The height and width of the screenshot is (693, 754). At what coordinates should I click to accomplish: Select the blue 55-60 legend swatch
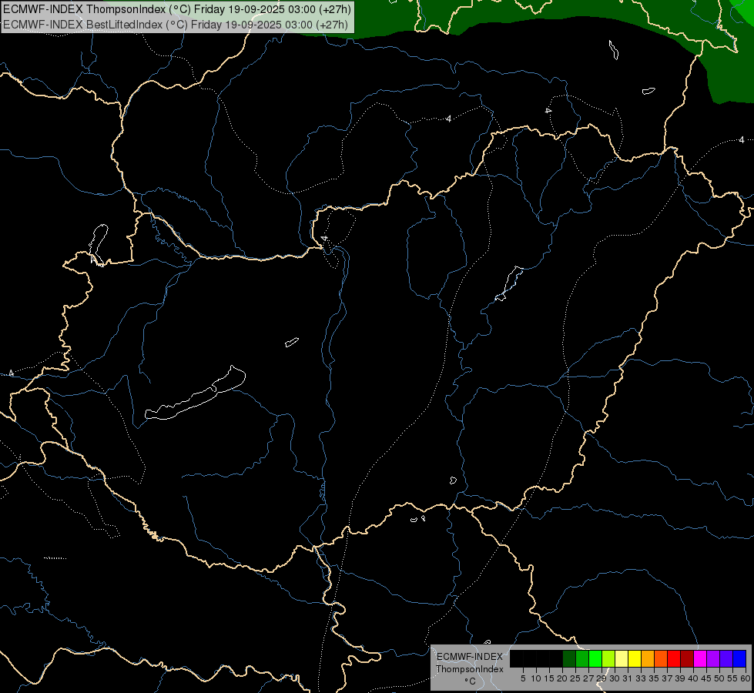click(x=739, y=658)
